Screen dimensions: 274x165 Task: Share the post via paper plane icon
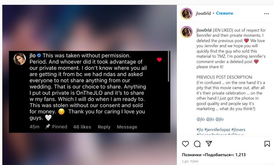tap(208, 144)
